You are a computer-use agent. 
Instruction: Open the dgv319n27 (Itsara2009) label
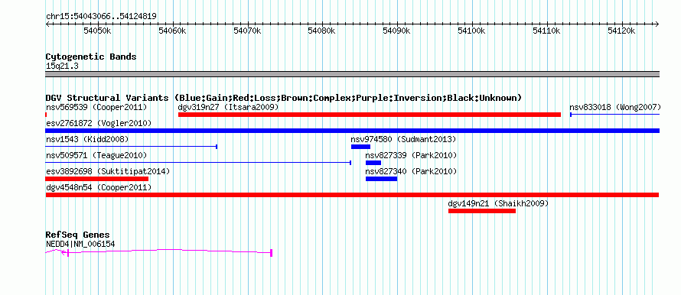229,107
